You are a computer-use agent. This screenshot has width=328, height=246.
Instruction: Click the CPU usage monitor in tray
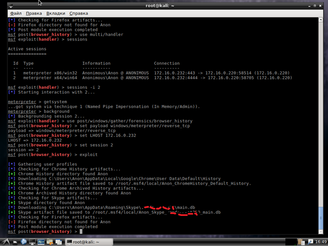tap(291, 242)
